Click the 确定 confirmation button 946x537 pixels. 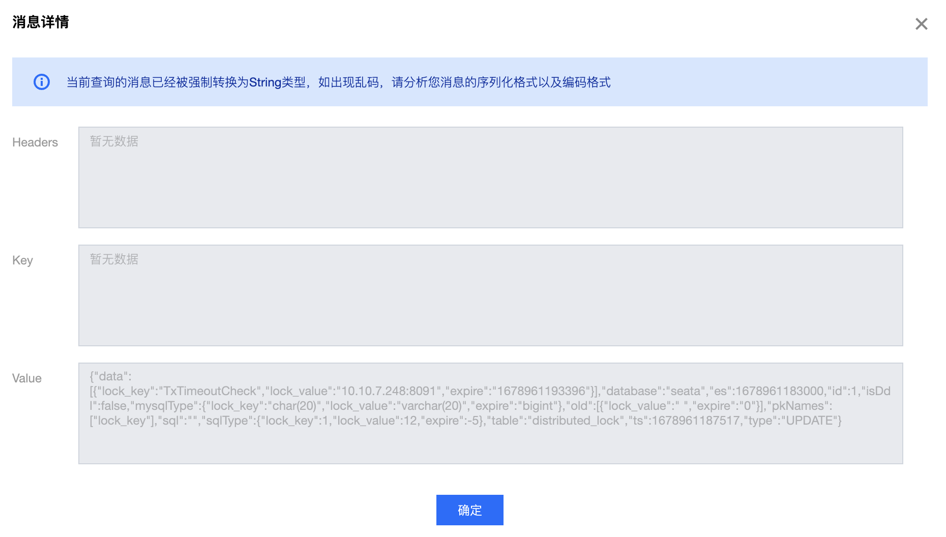coord(469,510)
